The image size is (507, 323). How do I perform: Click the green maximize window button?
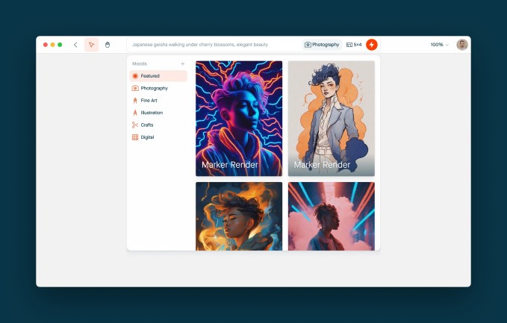60,45
